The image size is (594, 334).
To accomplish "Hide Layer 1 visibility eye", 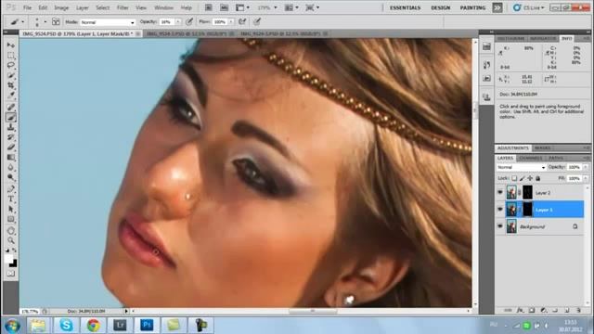I will (x=500, y=210).
